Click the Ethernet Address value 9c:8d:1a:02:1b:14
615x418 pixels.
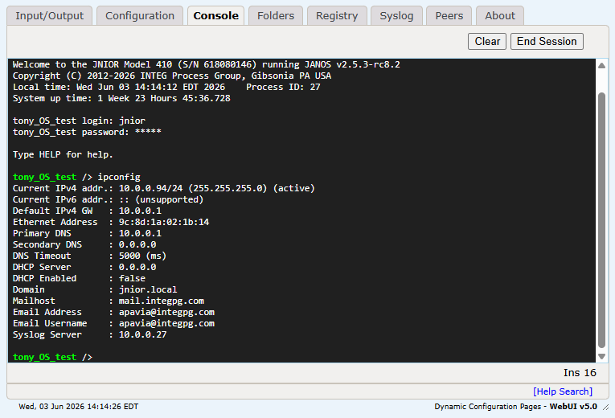164,222
